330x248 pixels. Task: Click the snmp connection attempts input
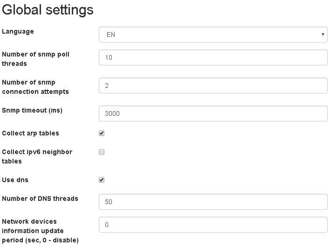(x=213, y=85)
